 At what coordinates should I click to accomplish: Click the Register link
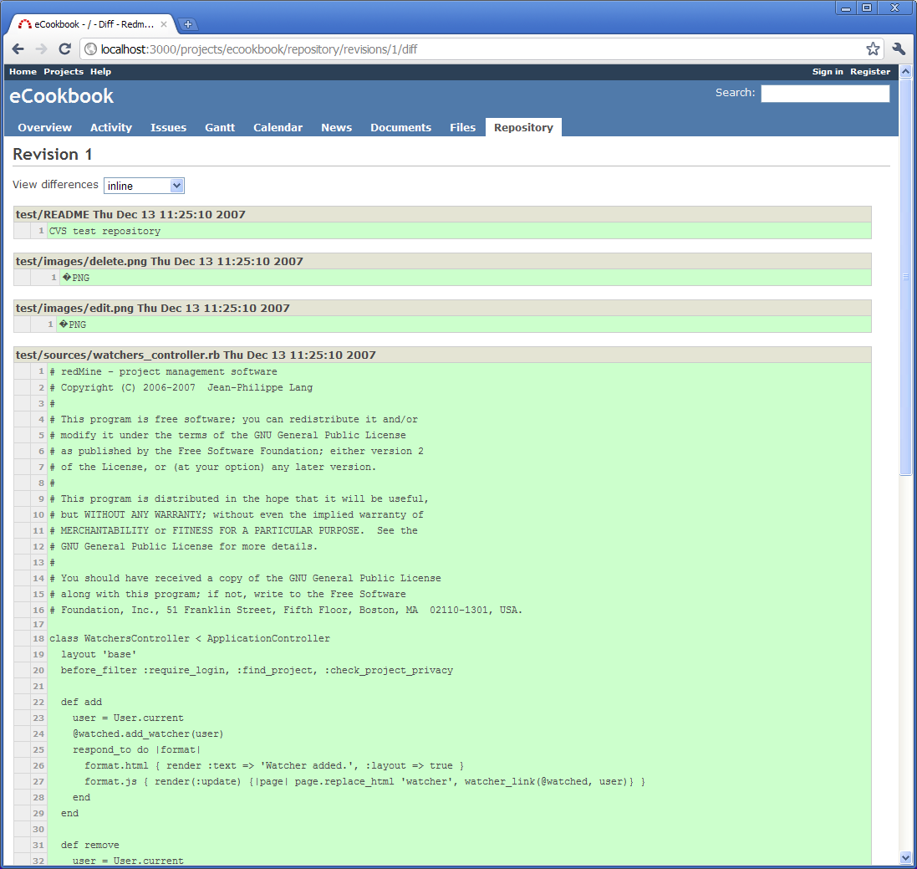870,71
